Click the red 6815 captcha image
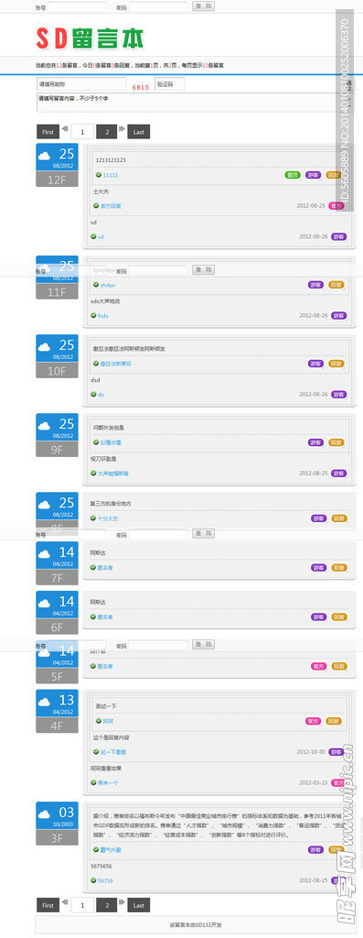363x938 pixels. (141, 87)
